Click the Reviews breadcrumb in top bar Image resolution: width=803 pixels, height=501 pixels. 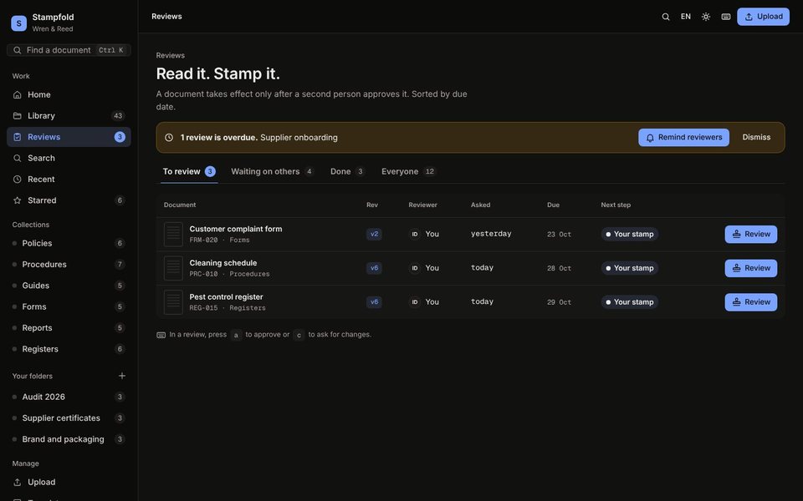click(x=166, y=17)
